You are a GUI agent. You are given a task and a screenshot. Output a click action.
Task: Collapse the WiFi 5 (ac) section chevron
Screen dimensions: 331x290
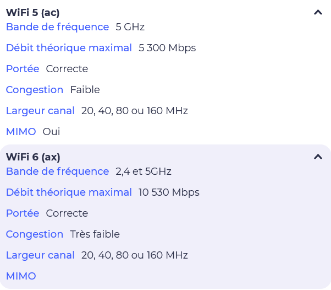[x=318, y=12]
